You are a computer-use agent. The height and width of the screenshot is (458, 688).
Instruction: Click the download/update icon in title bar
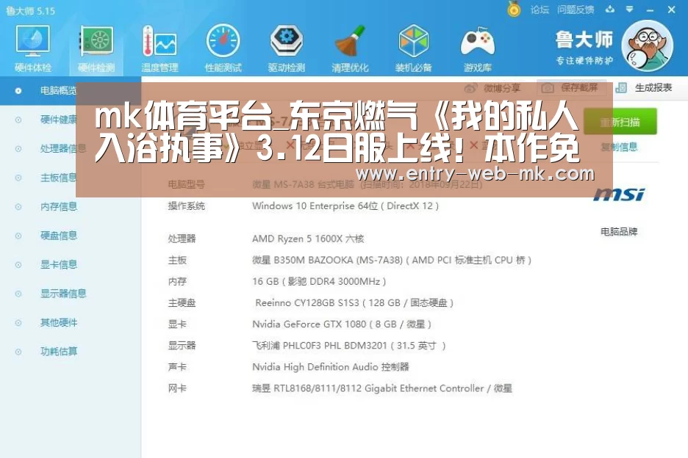pyautogui.click(x=610, y=10)
